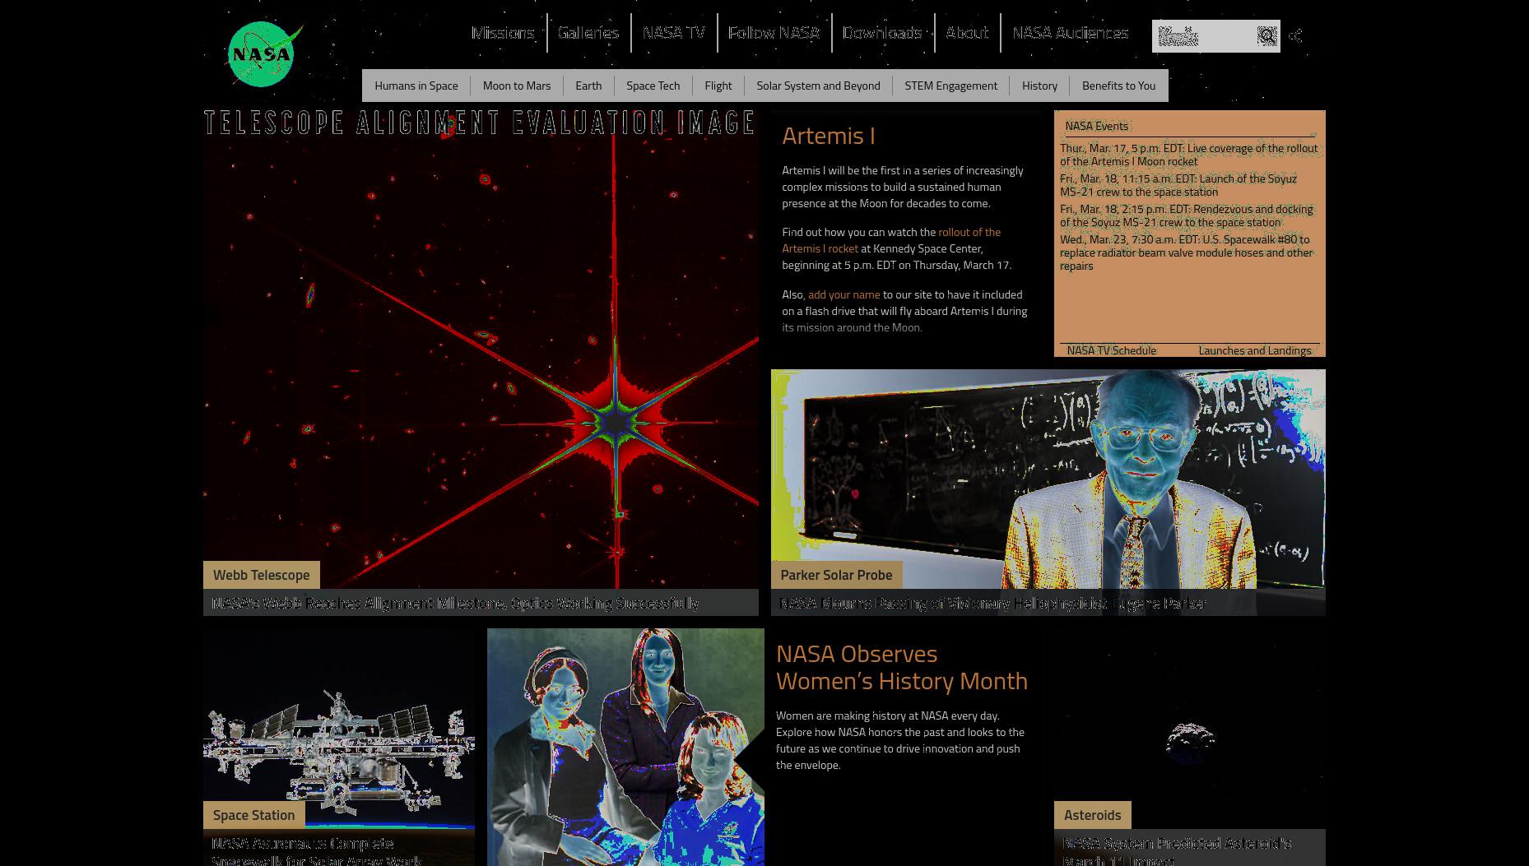This screenshot has height=866, width=1529.
Task: Open the Eugene Parker chalkboard photo
Action: [x=1048, y=479]
